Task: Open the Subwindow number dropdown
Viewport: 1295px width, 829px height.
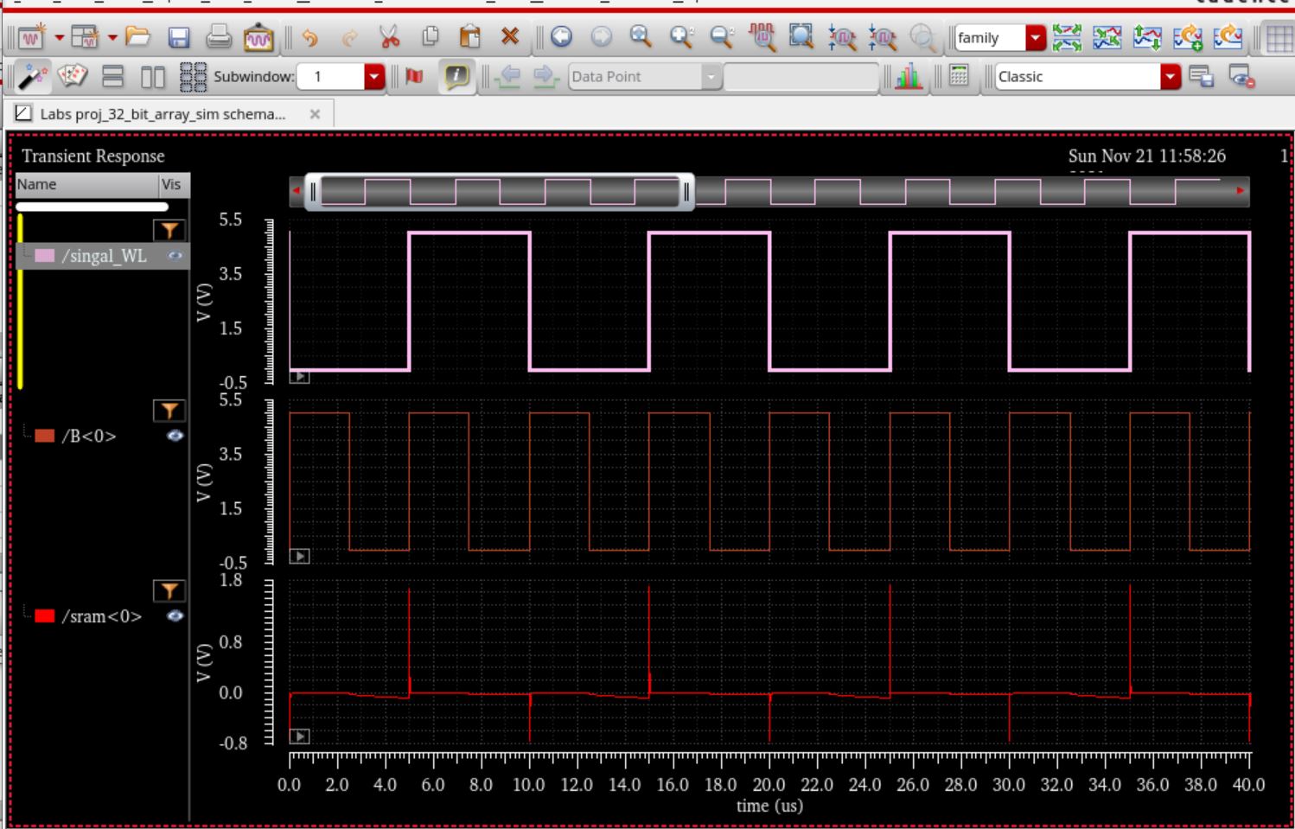Action: (x=373, y=77)
